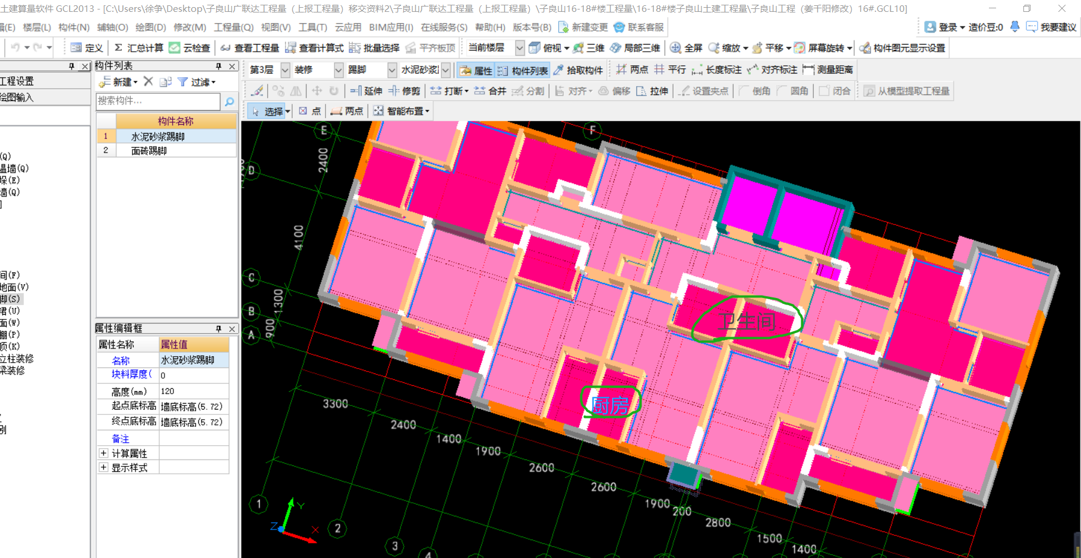This screenshot has height=558, width=1081.
Task: Expand the 显示样式 row
Action: [x=103, y=467]
